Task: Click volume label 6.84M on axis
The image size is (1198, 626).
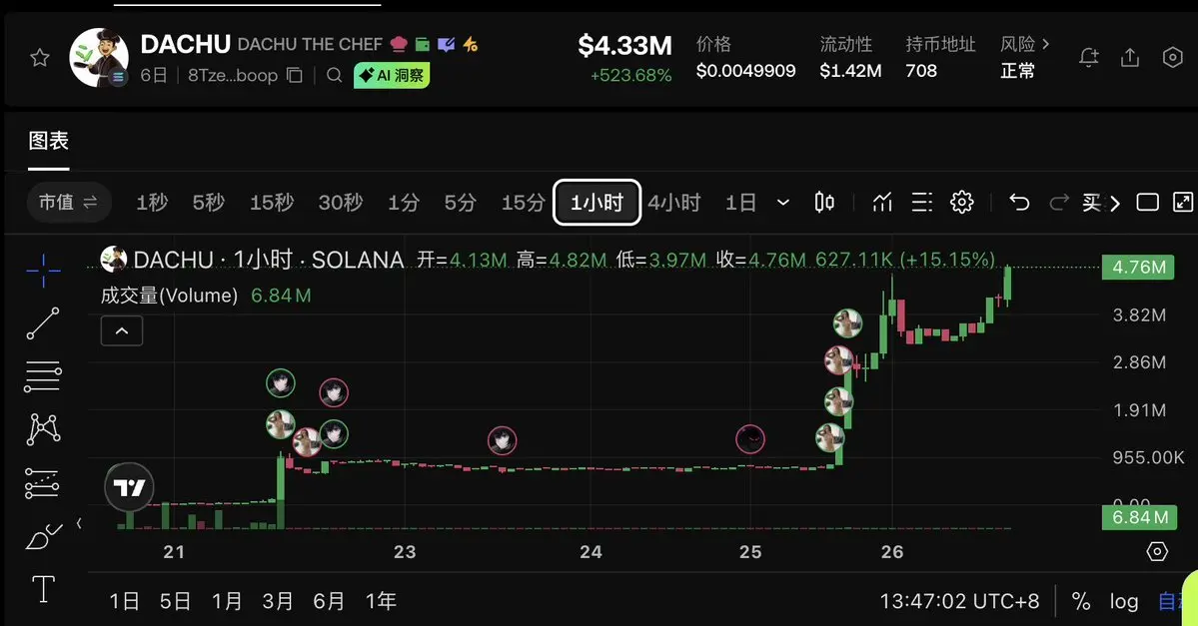Action: [1139, 517]
